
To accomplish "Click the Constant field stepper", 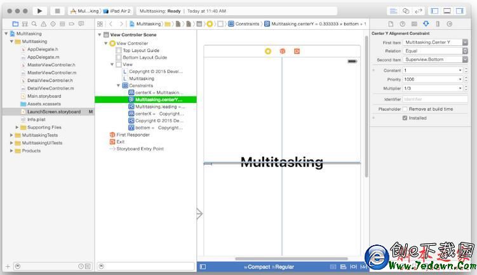I will click(466, 70).
